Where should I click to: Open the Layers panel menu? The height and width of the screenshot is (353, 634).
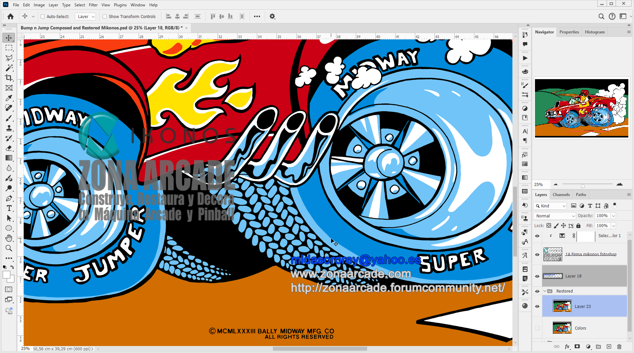coord(629,194)
